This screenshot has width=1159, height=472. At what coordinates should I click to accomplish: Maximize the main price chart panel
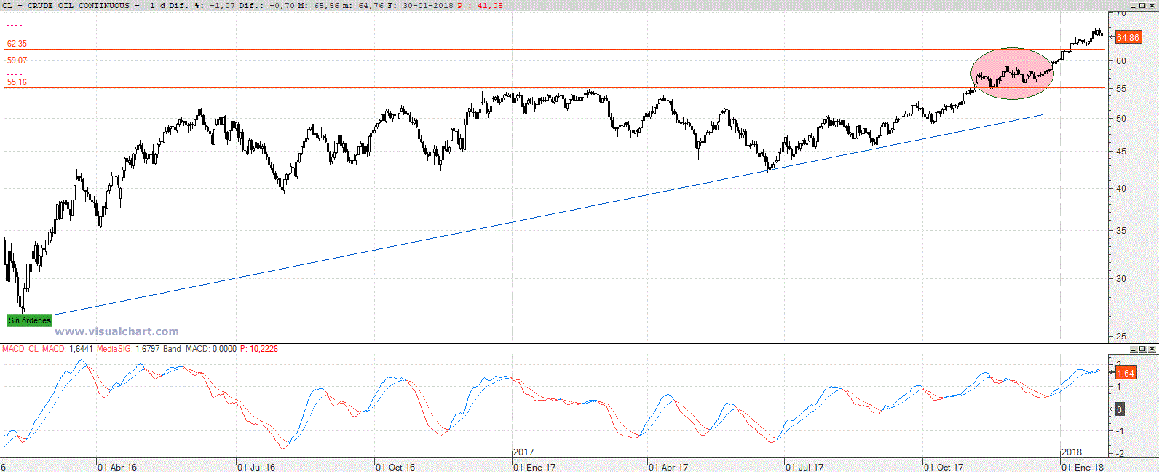[x=1142, y=5]
